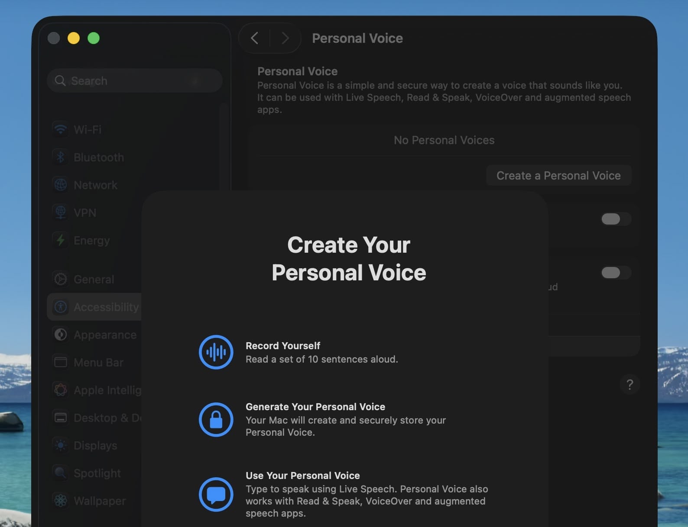688x527 pixels.
Task: Click the lock icon for Generate Voice
Action: pos(216,419)
